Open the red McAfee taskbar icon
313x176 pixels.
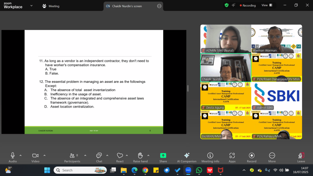click(x=220, y=170)
